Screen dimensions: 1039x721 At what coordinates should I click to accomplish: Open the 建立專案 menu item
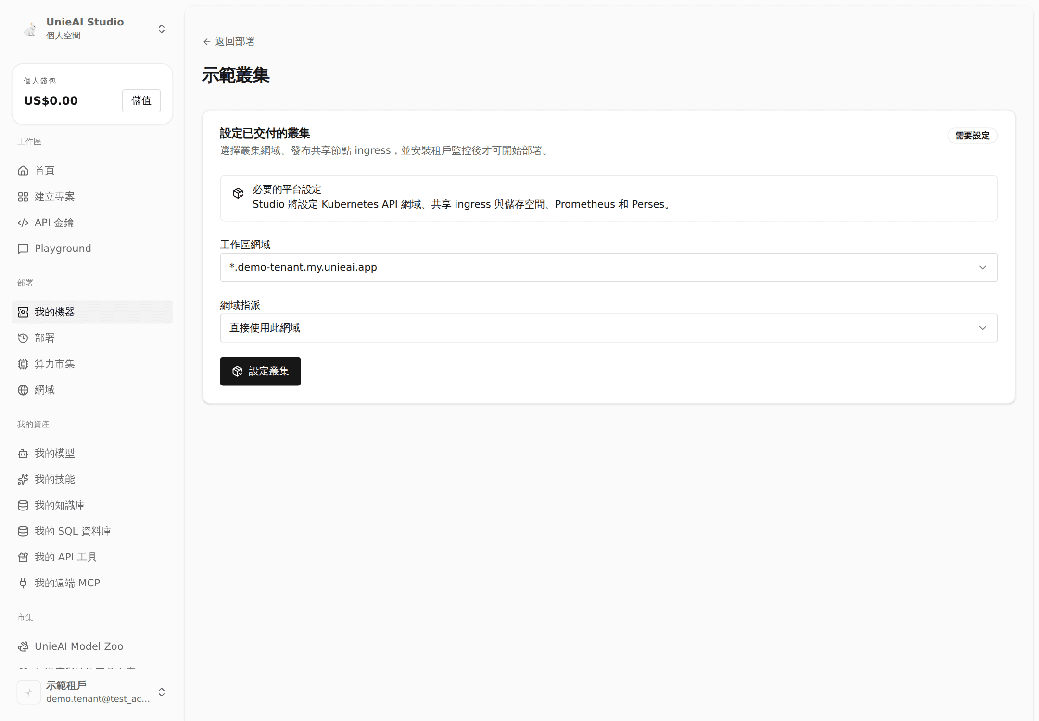92,197
